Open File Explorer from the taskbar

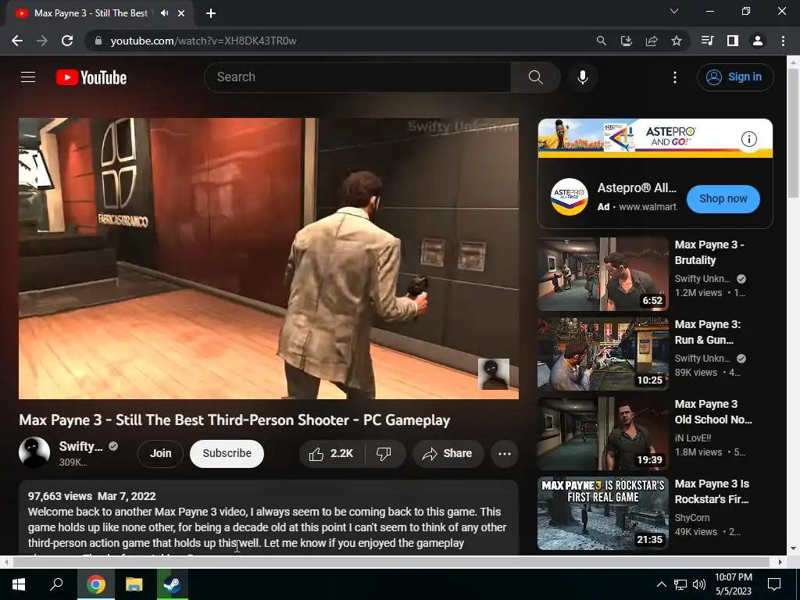point(134,584)
